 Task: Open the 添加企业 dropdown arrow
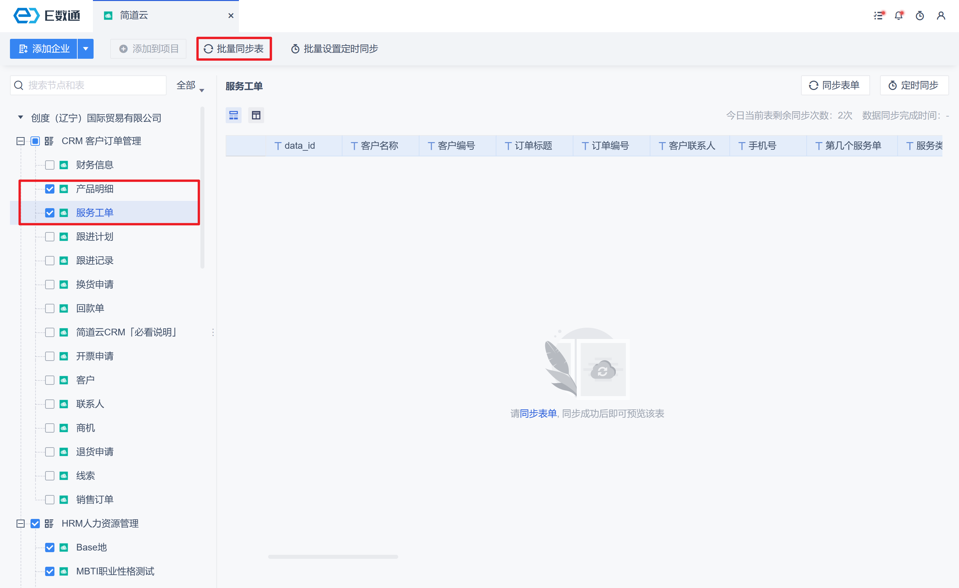click(86, 49)
